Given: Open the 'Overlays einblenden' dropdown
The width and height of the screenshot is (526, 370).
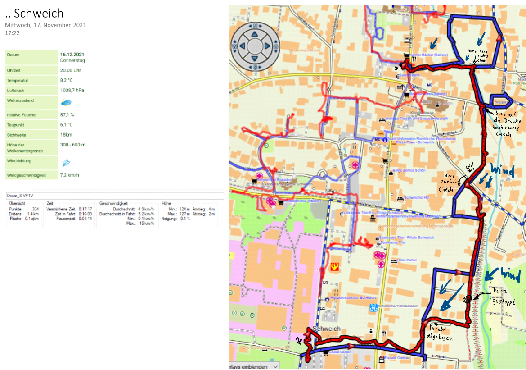Looking at the screenshot, I should 254,366.
